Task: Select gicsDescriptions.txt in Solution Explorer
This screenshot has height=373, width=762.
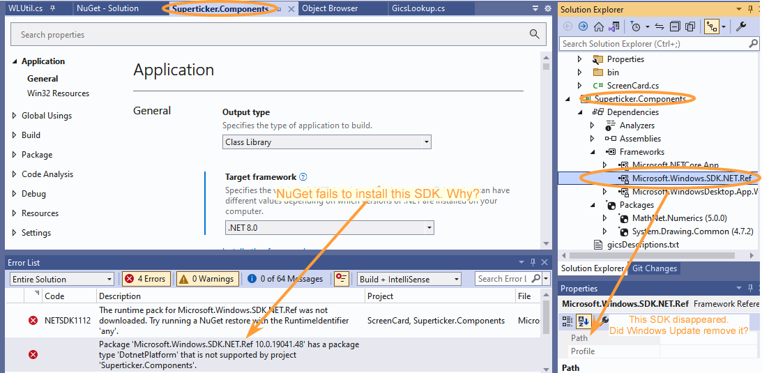Action: tap(643, 244)
